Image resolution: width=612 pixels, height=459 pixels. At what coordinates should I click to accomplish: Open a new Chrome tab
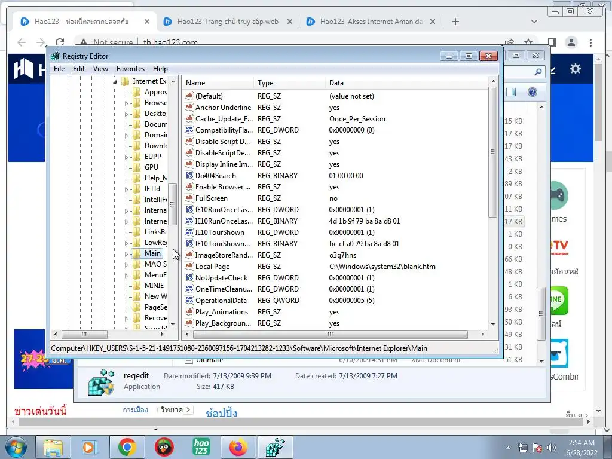pyautogui.click(x=455, y=22)
